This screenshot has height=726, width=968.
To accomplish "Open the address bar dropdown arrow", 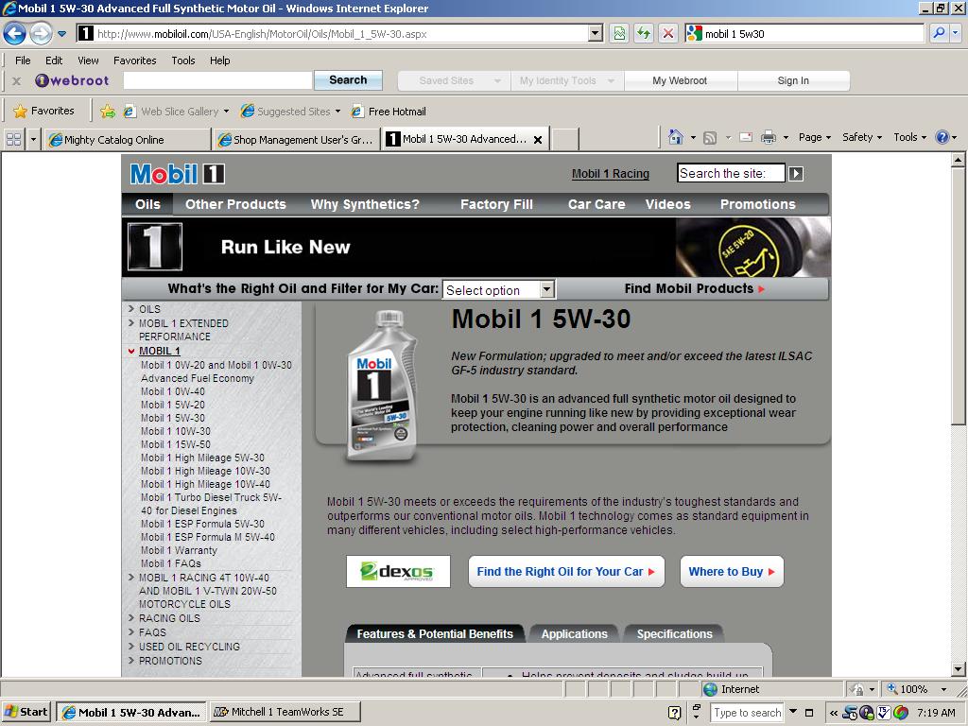I will click(596, 33).
